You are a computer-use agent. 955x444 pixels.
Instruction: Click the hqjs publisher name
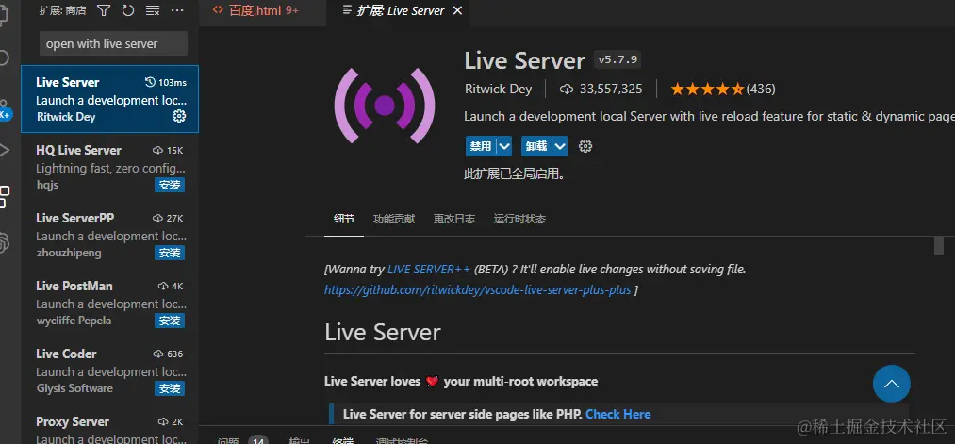47,185
